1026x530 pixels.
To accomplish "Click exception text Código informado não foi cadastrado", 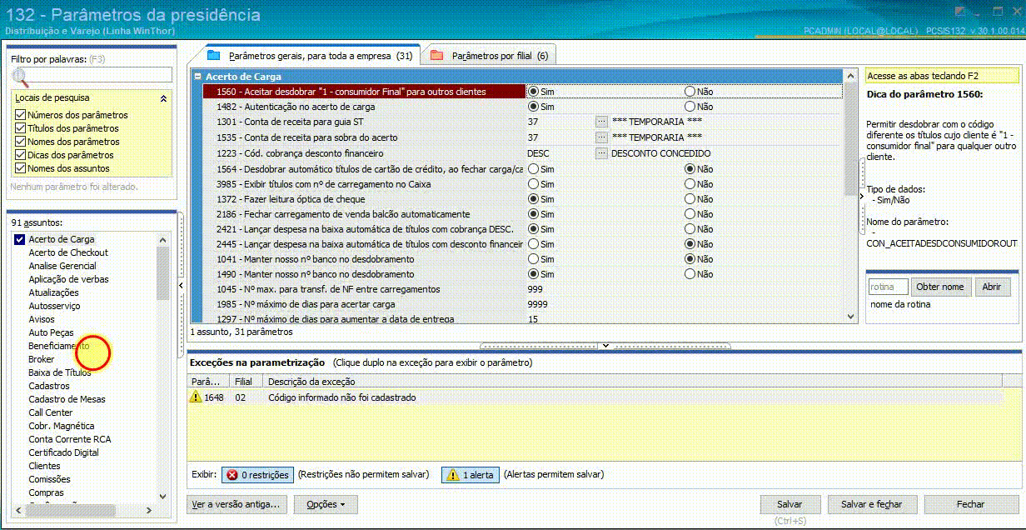I will pos(341,397).
